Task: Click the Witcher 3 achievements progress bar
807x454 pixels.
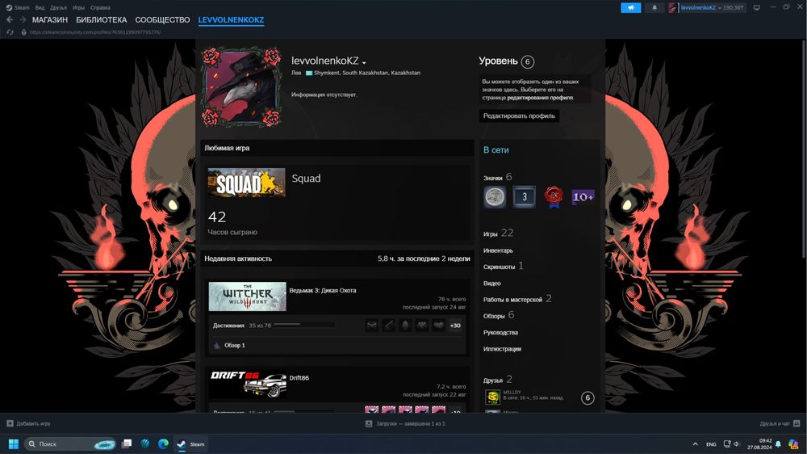Action: [x=303, y=326]
